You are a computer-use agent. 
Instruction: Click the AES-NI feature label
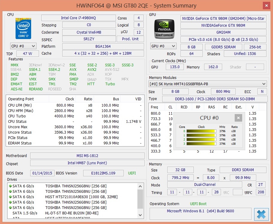click(x=16, y=89)
